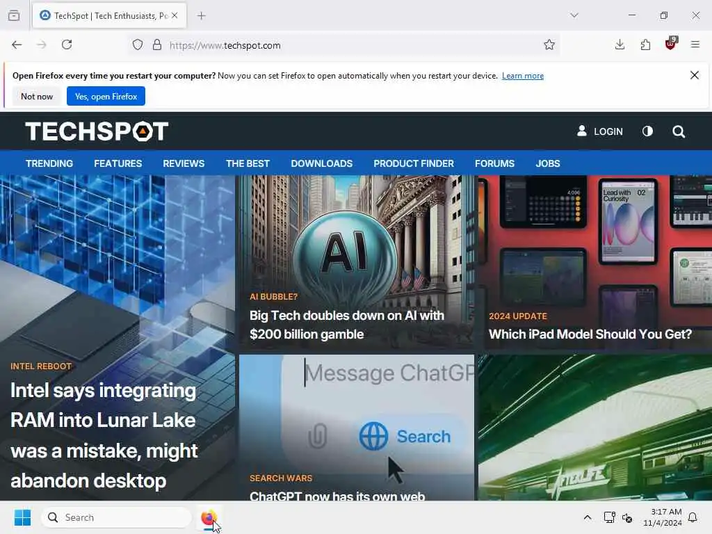The image size is (712, 534).
Task: Go back with the browser back arrow
Action: 17,44
